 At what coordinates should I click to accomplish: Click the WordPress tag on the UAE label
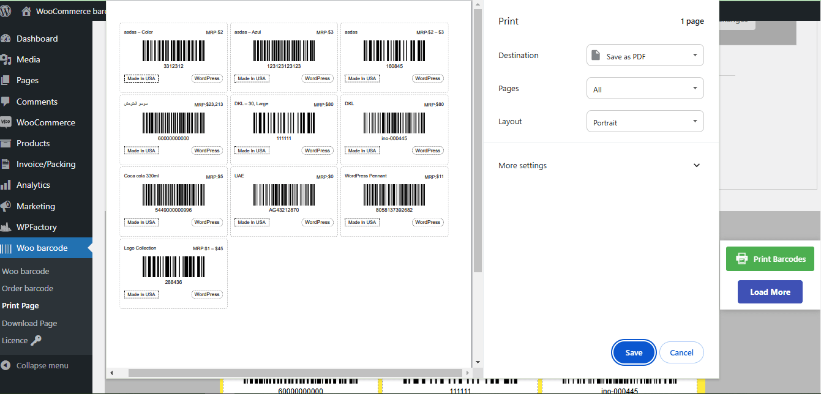(x=317, y=222)
